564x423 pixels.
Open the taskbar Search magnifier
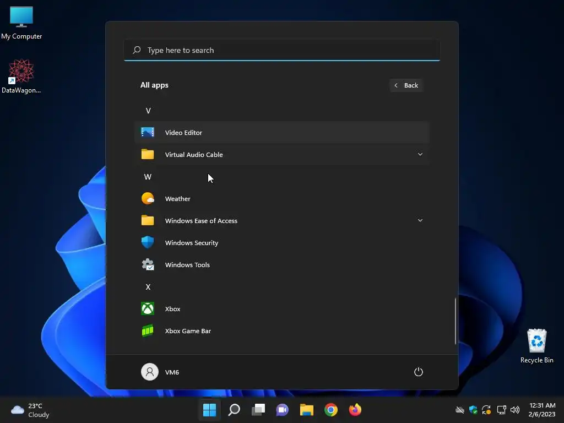tap(234, 410)
